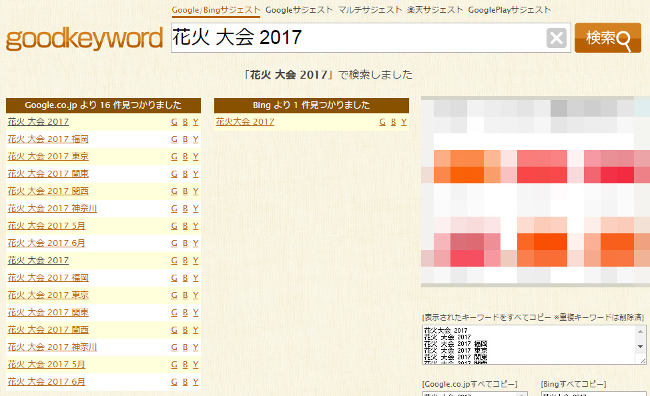Screen dimensions: 650x396
Task: Click the magnifier icon on the 検索 button
Action: [623, 38]
